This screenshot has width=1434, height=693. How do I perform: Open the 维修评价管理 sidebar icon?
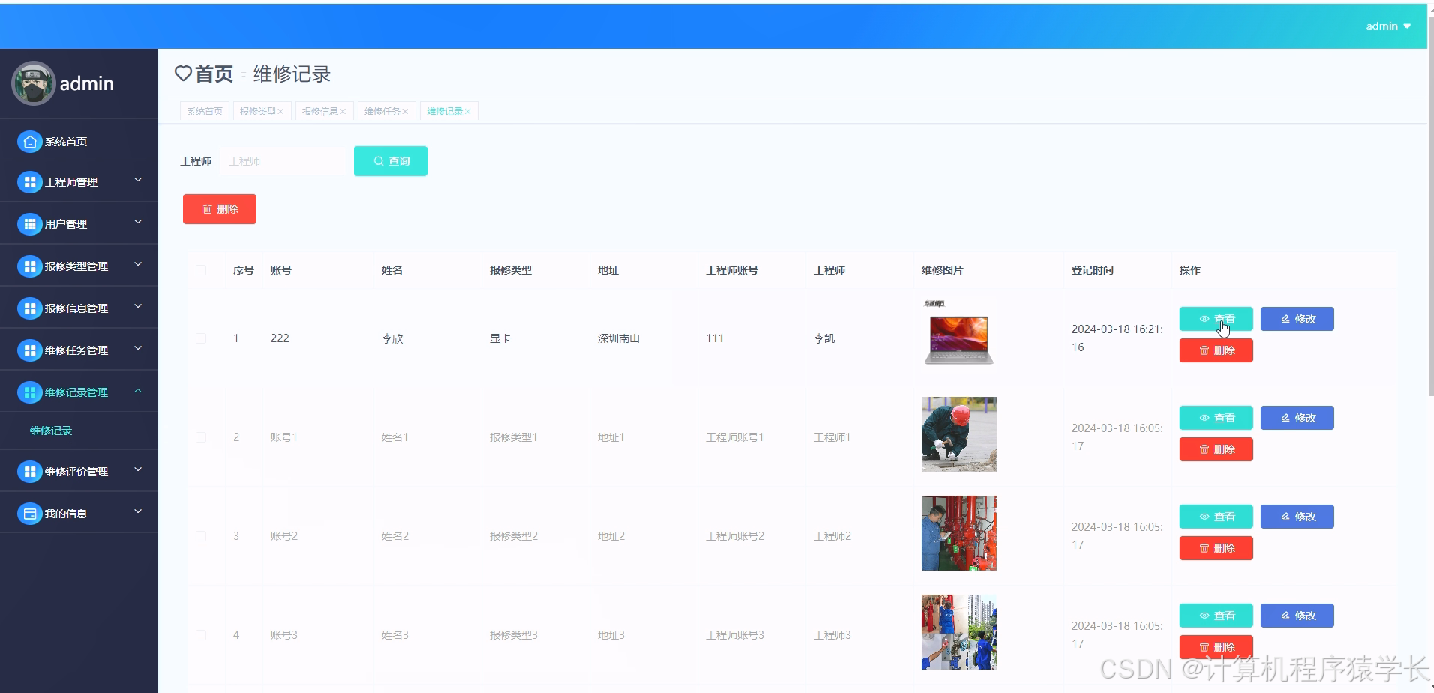tap(29, 471)
